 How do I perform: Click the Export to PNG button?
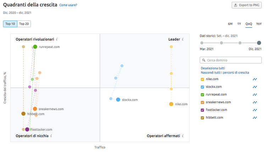tap(246, 5)
